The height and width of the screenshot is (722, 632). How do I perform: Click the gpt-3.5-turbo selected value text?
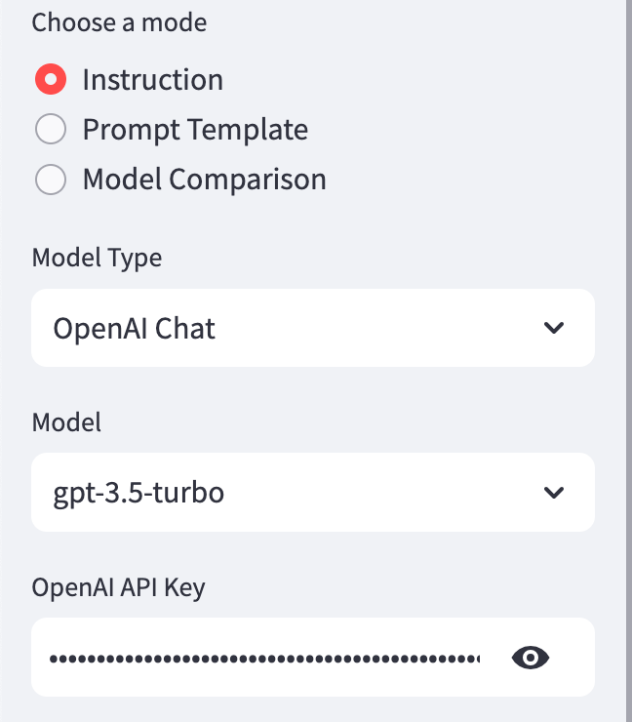[138, 493]
